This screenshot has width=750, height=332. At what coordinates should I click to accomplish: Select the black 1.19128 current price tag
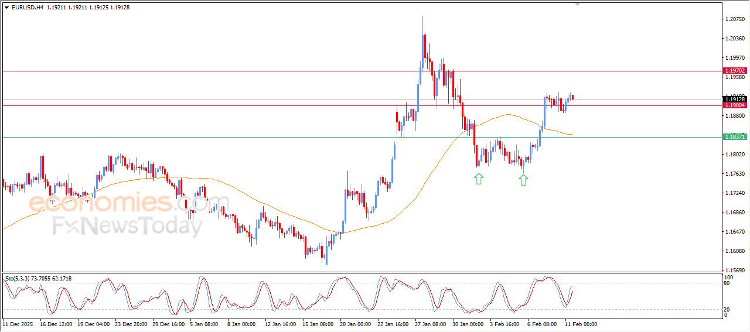point(735,99)
